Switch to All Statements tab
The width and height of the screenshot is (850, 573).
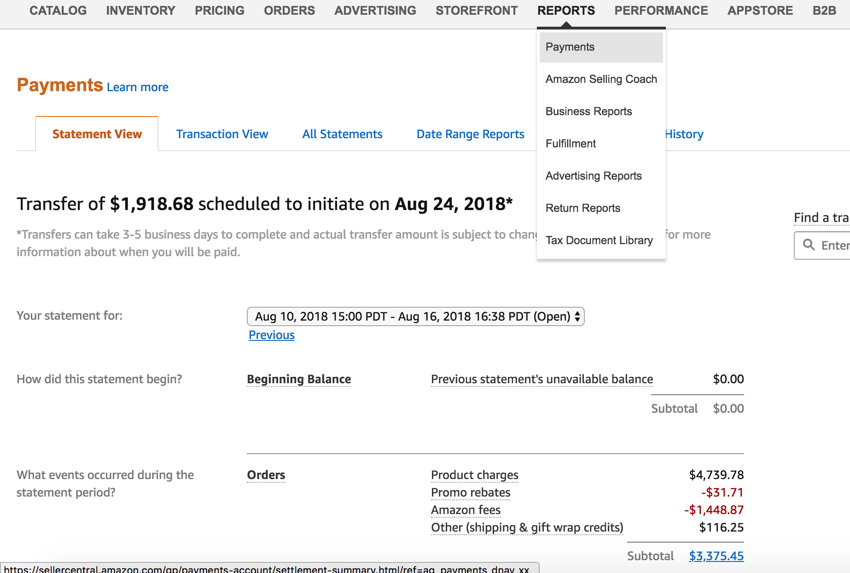[x=342, y=134]
